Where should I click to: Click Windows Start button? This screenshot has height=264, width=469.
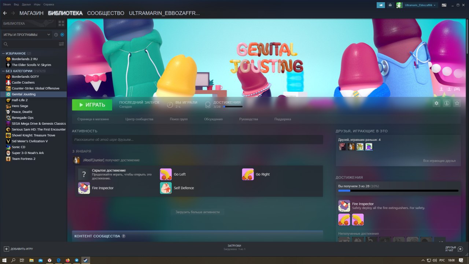[x=4, y=260]
